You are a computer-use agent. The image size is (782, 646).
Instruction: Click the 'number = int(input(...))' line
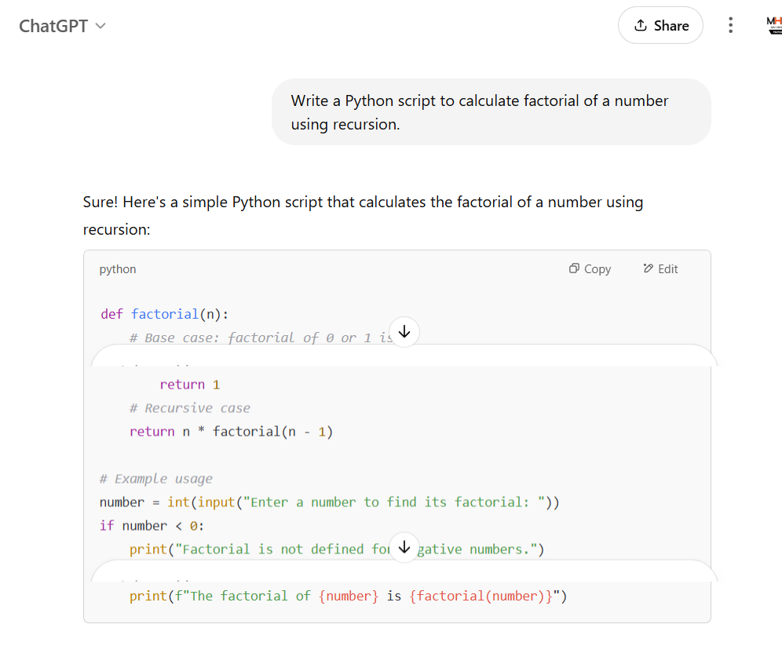click(329, 502)
